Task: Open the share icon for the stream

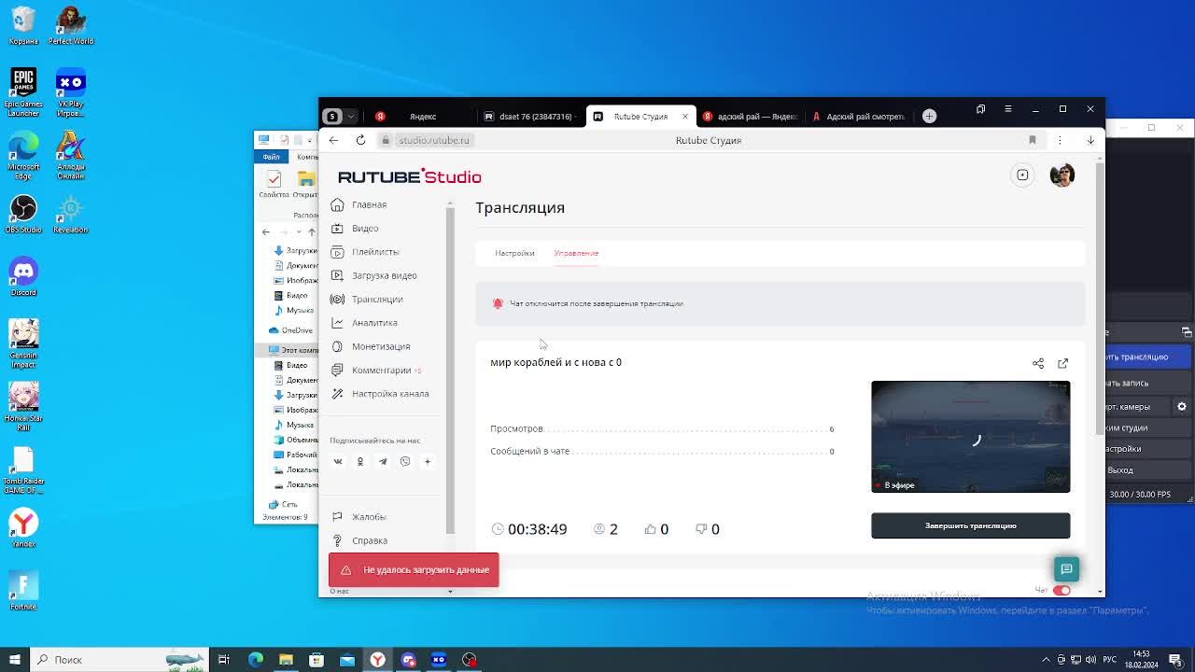Action: point(1037,363)
